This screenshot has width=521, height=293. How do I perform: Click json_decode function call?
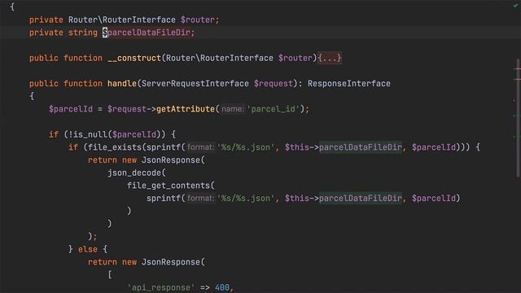[x=134, y=173]
